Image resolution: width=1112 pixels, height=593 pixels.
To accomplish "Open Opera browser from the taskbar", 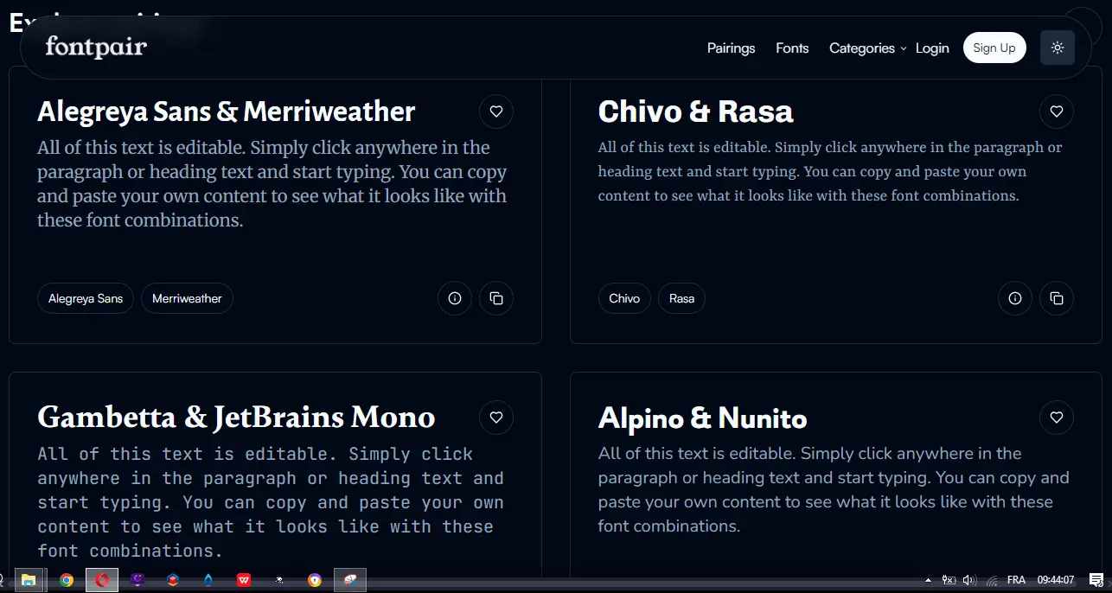I will [x=102, y=580].
